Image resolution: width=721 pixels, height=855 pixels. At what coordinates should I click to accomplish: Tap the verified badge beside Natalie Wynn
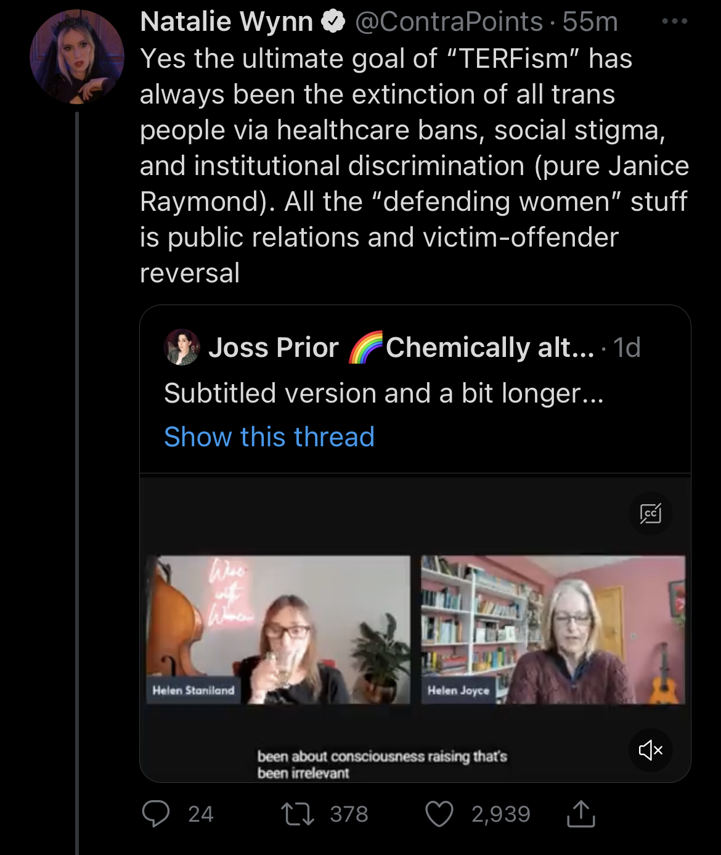333,22
